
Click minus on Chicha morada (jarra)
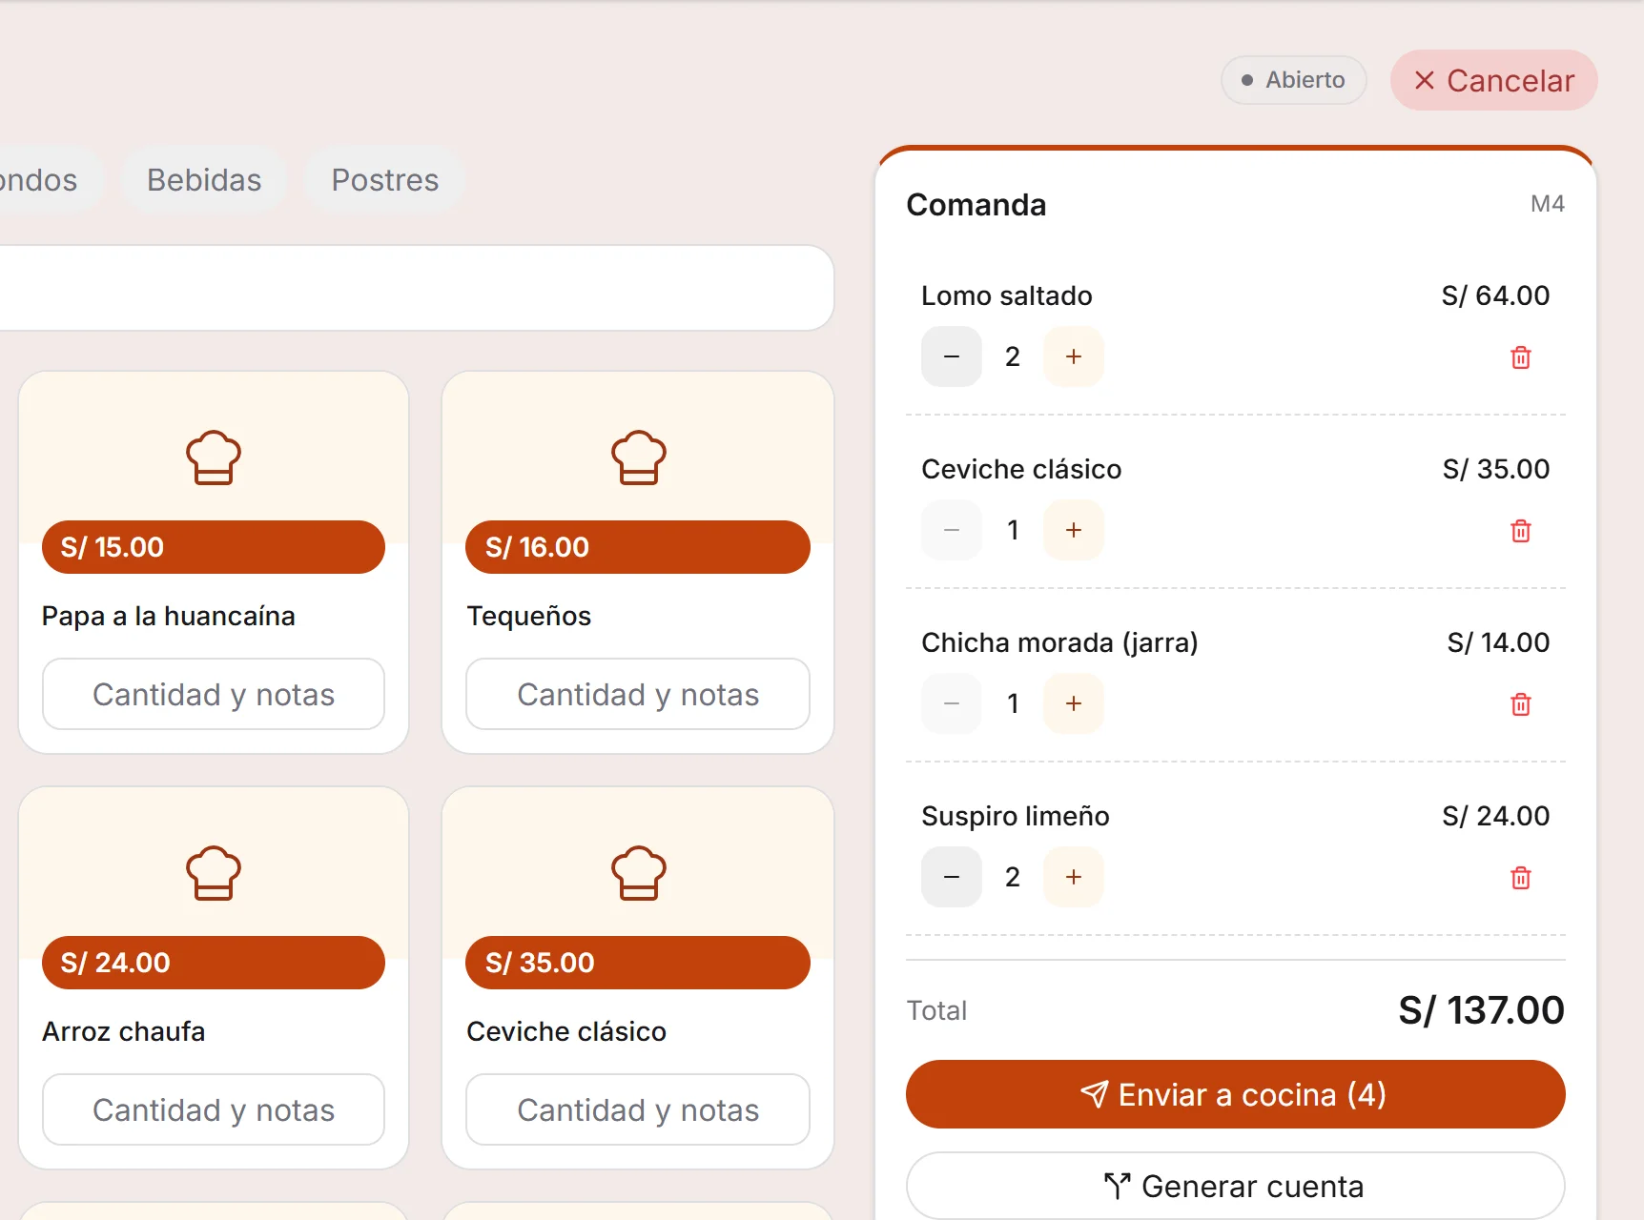(x=952, y=703)
